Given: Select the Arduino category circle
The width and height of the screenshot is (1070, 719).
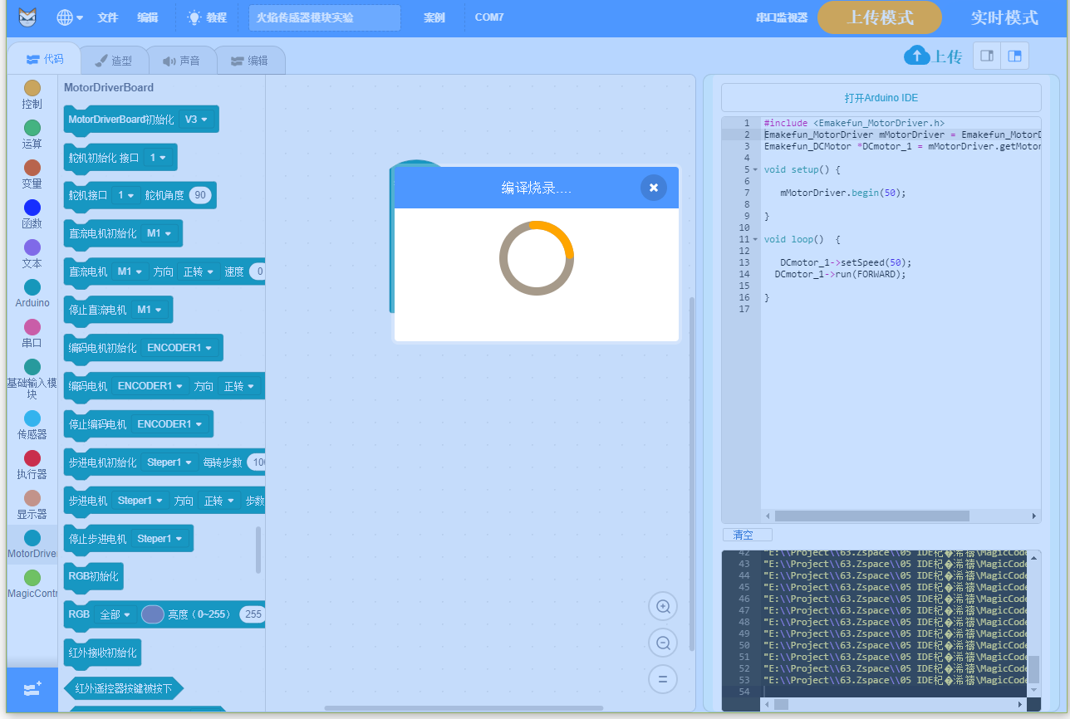Looking at the screenshot, I should point(32,287).
